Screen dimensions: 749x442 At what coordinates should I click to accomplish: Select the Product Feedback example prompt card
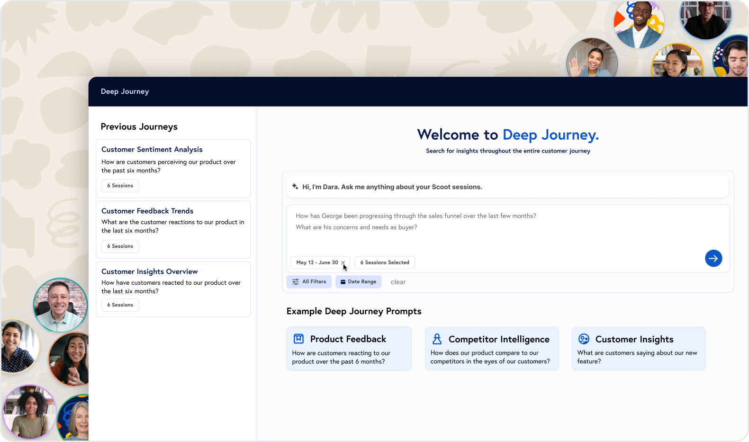(x=349, y=349)
